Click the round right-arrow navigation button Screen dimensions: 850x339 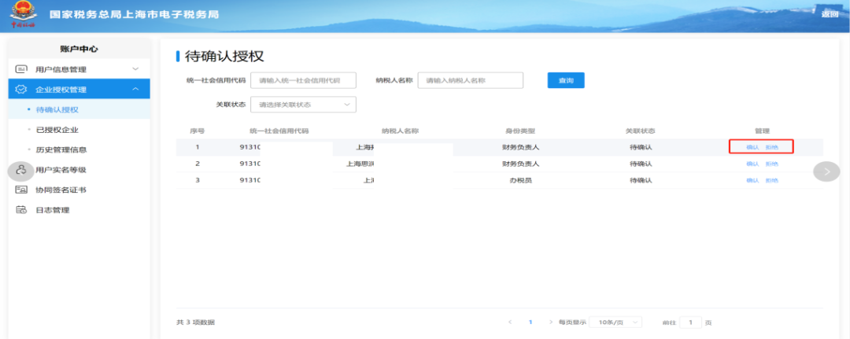(x=826, y=171)
